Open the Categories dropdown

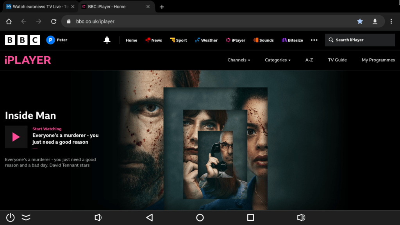point(277,60)
